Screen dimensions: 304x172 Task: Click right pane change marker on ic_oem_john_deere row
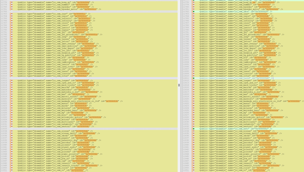coord(194,48)
